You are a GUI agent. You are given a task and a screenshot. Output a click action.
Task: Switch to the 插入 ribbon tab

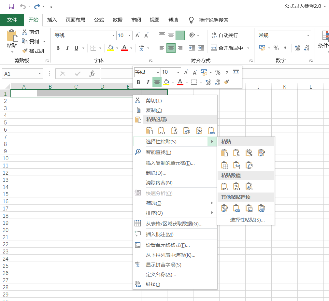tap(52, 20)
